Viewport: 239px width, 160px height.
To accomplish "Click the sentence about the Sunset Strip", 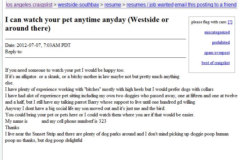I will pyautogui.click(x=117, y=137).
